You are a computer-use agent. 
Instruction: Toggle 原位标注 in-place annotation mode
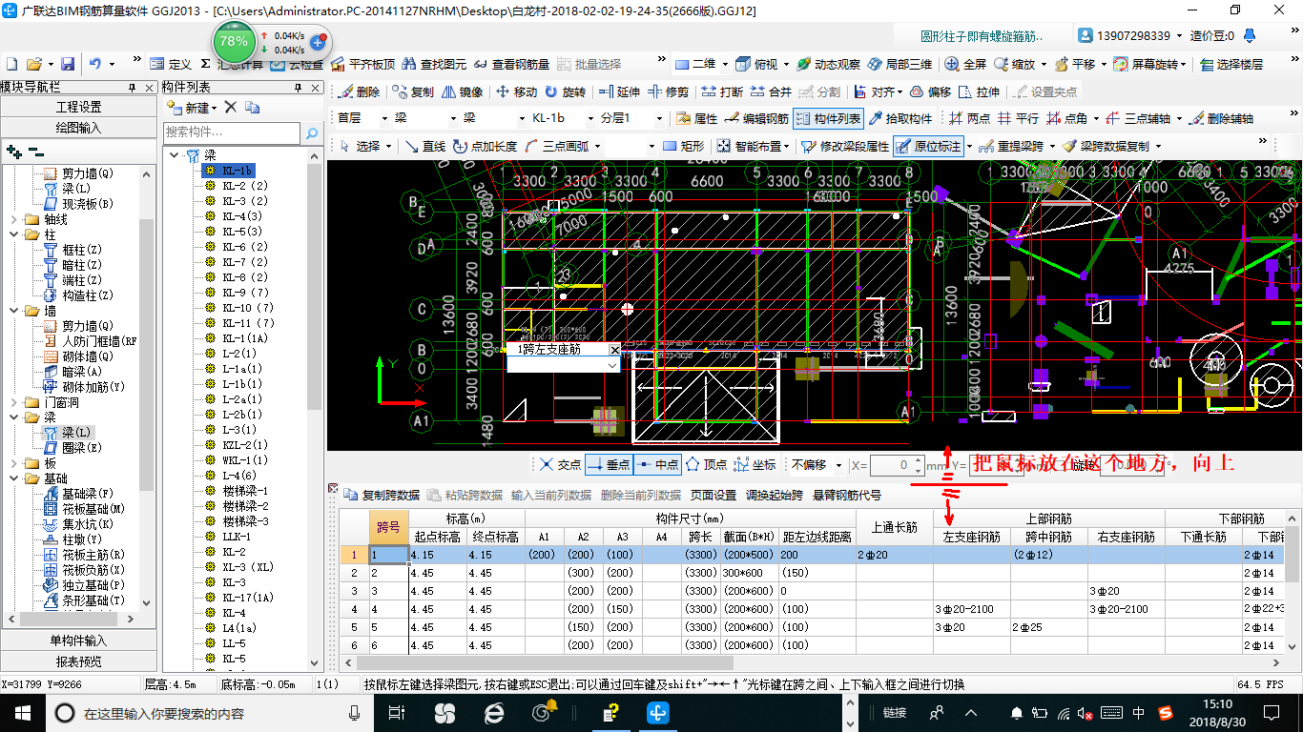(x=930, y=146)
